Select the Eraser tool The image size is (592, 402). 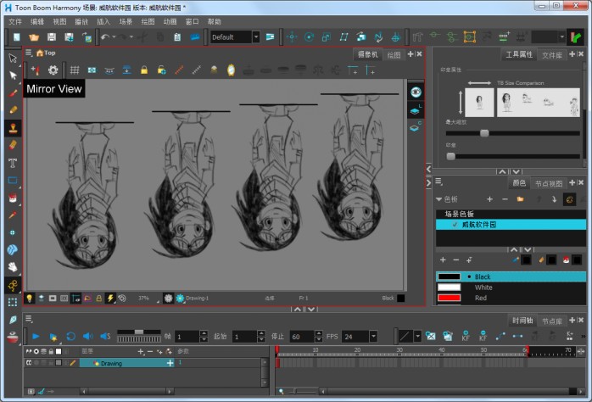[13, 145]
